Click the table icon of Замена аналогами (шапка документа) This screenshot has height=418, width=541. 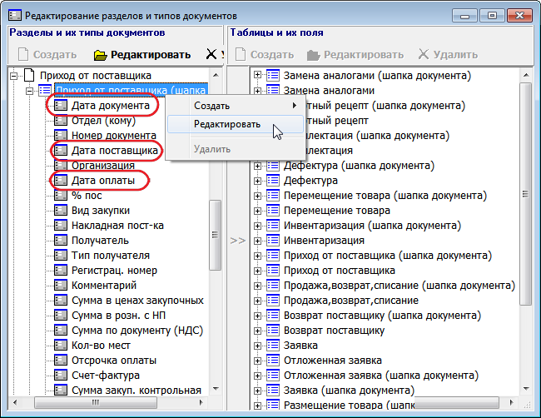tap(273, 75)
